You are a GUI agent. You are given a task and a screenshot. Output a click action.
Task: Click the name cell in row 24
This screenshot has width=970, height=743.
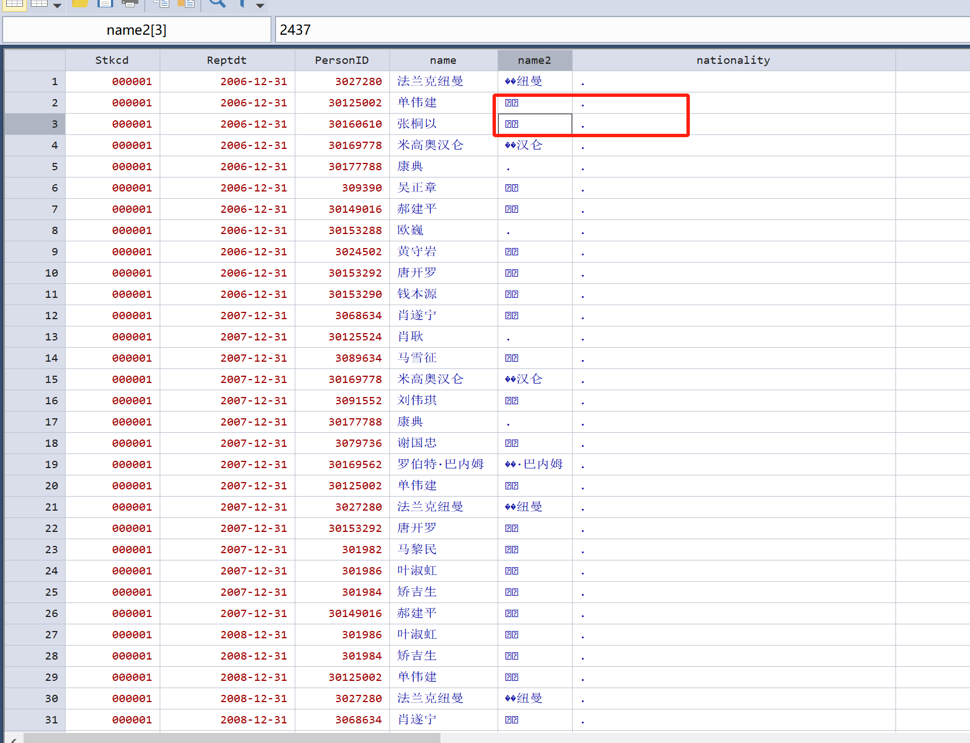click(443, 571)
